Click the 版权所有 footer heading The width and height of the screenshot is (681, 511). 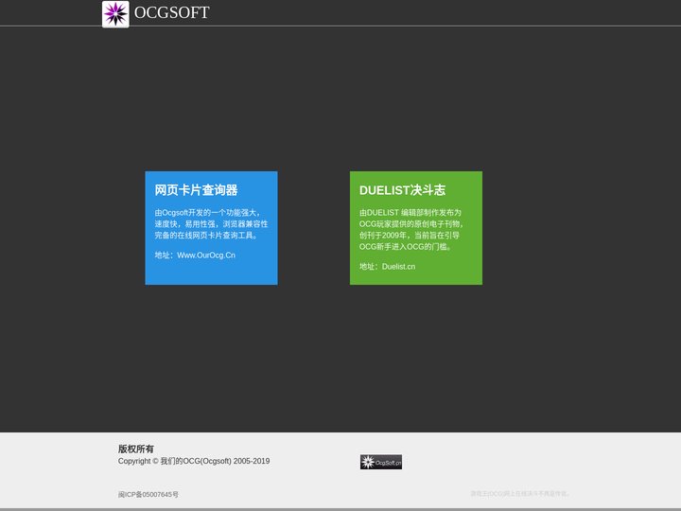point(136,449)
